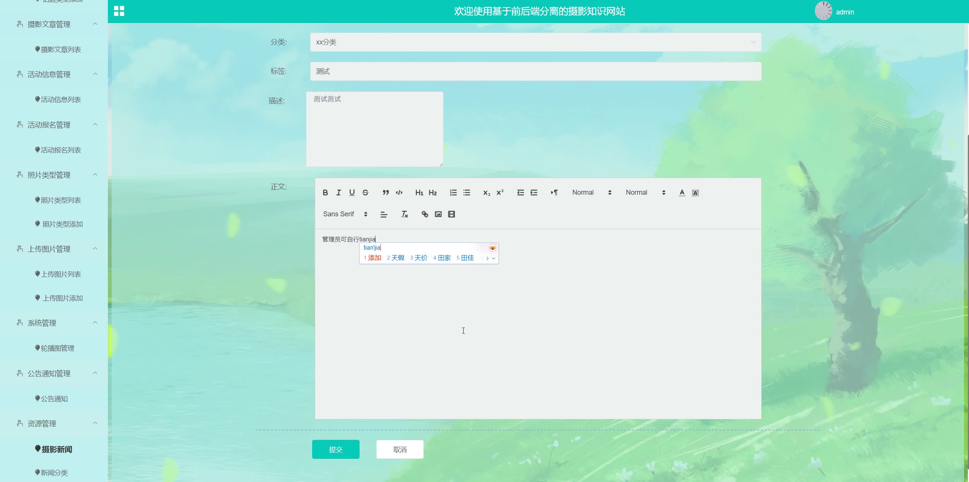The image size is (969, 482).
Task: Insert a video into the editor
Action: (451, 214)
